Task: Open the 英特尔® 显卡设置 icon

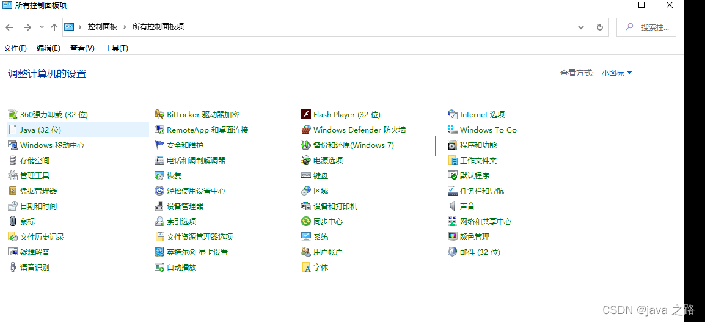Action: [x=159, y=252]
